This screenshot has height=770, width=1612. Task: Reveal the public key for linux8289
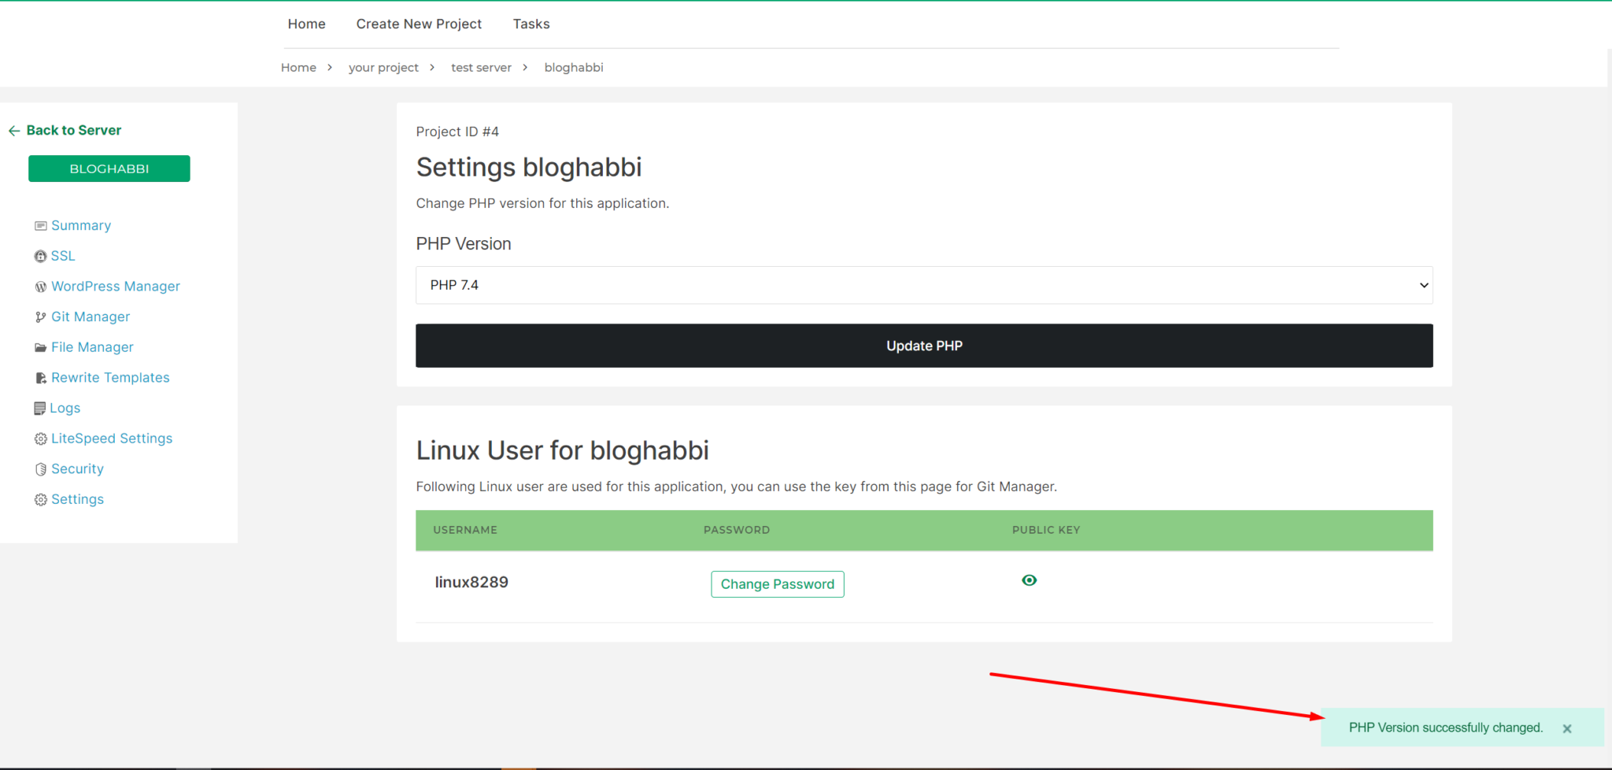[x=1029, y=580]
